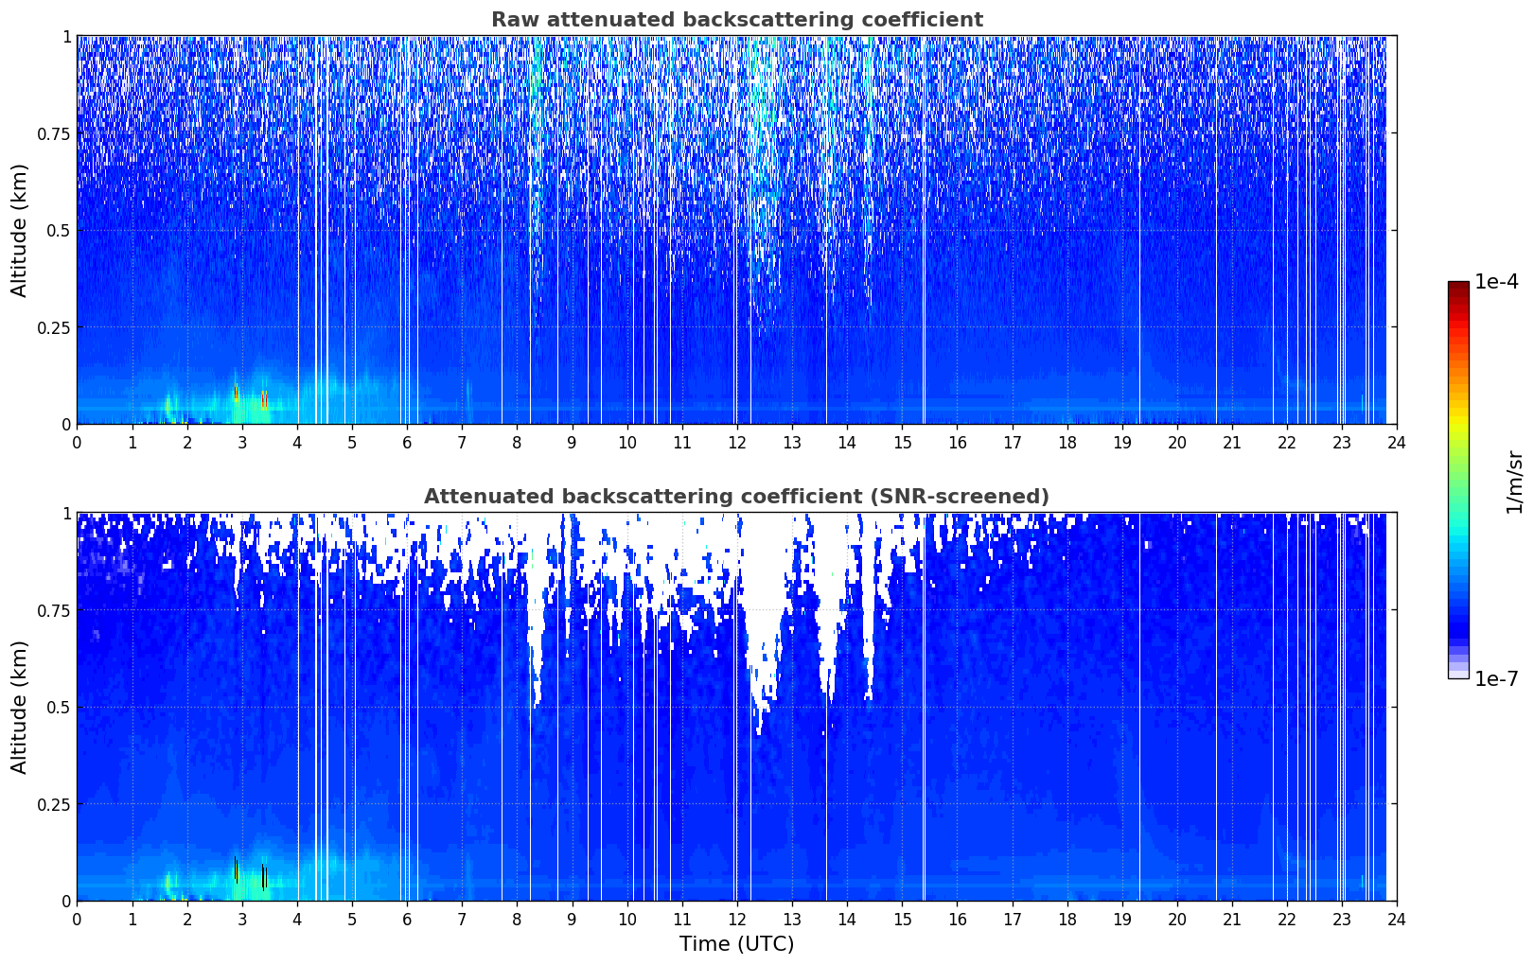Click hour '6' tick under raw plot
Screen dimensions: 1534x965
pyautogui.click(x=407, y=442)
